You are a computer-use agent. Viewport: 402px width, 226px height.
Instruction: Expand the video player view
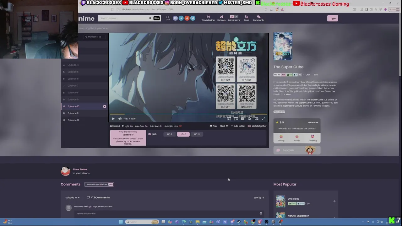pos(115,126)
